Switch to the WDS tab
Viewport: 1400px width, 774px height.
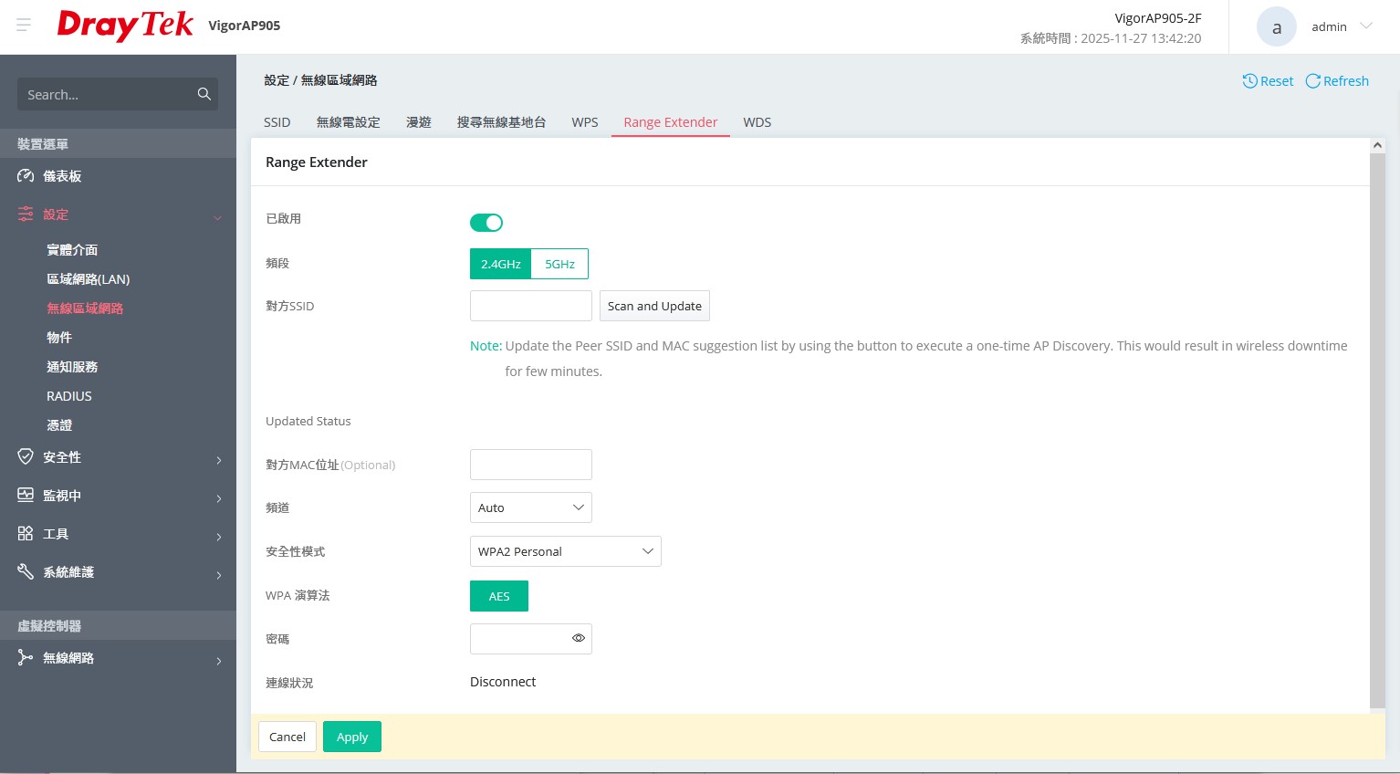click(757, 122)
